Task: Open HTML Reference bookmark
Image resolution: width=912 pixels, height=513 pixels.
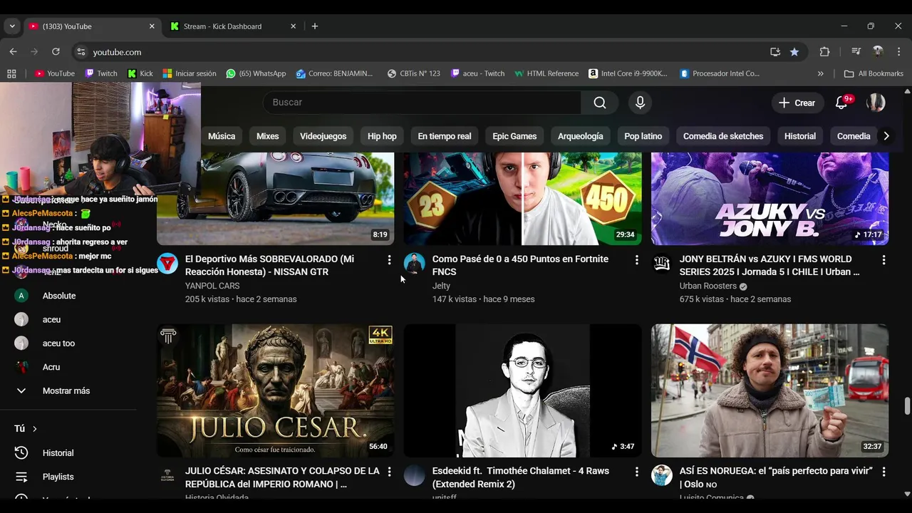Action: click(546, 73)
